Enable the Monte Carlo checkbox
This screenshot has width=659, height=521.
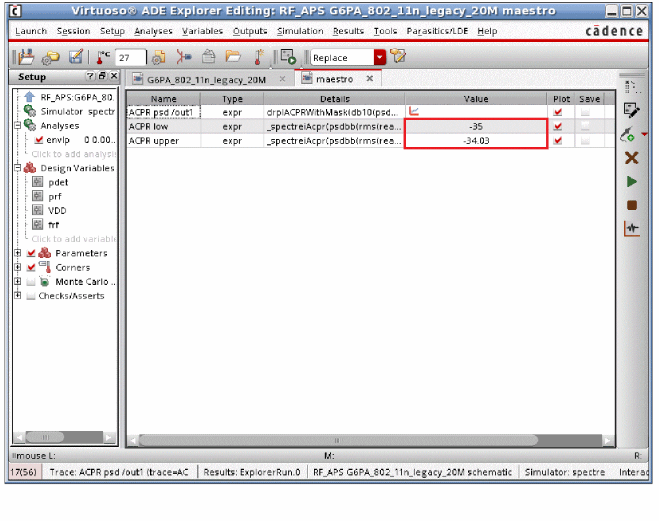point(31,281)
